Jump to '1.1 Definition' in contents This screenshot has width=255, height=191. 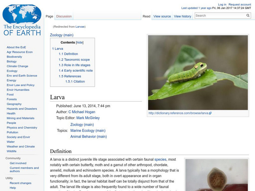click(68, 54)
